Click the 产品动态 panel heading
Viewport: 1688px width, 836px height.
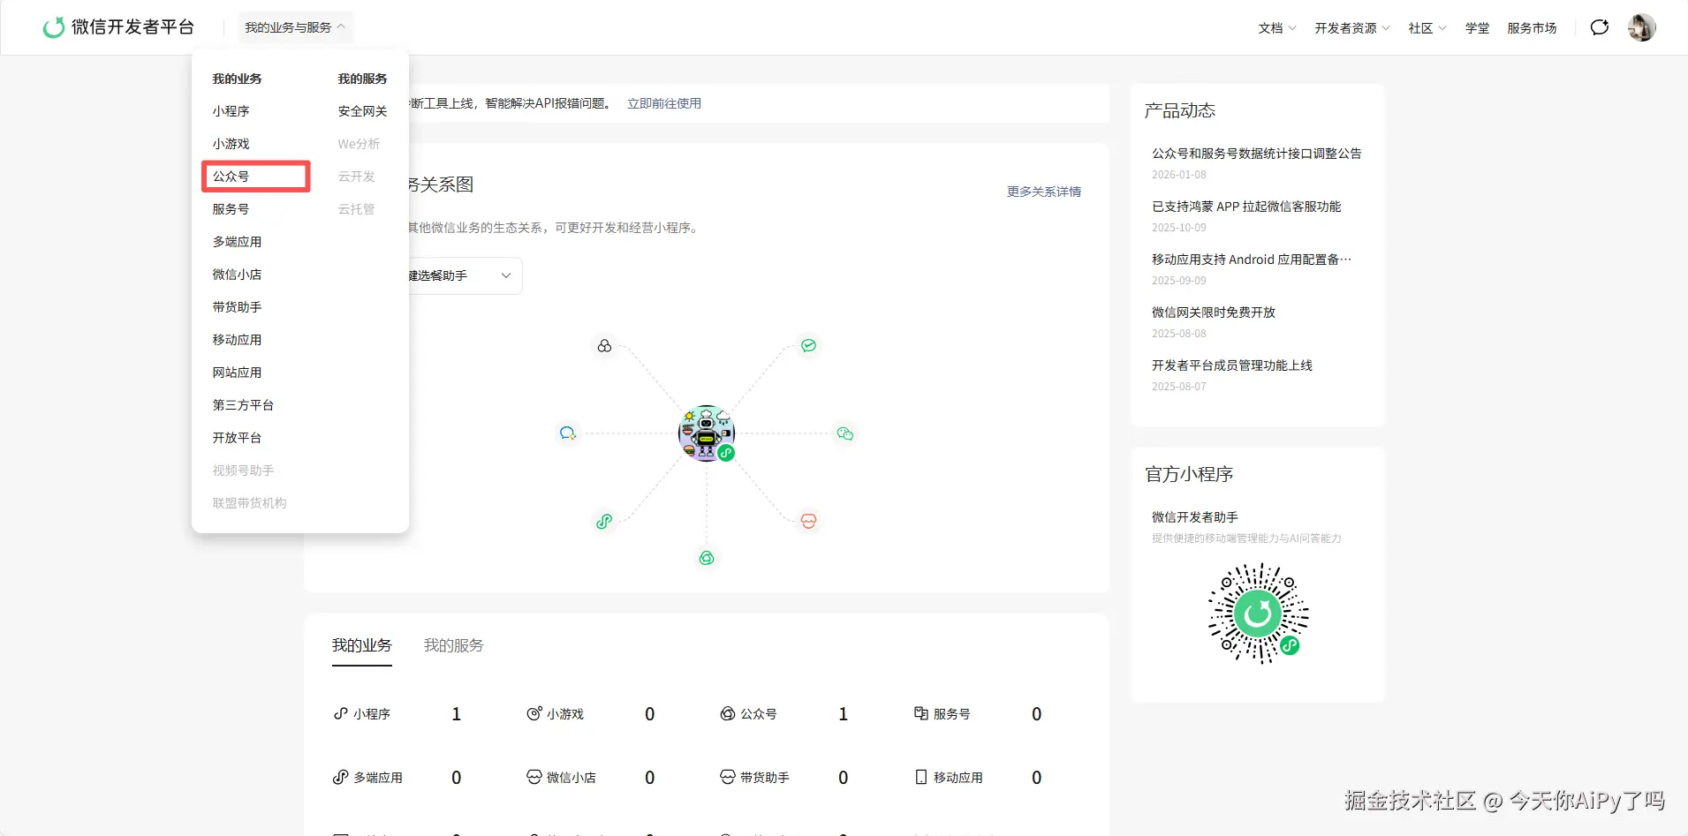pos(1180,110)
